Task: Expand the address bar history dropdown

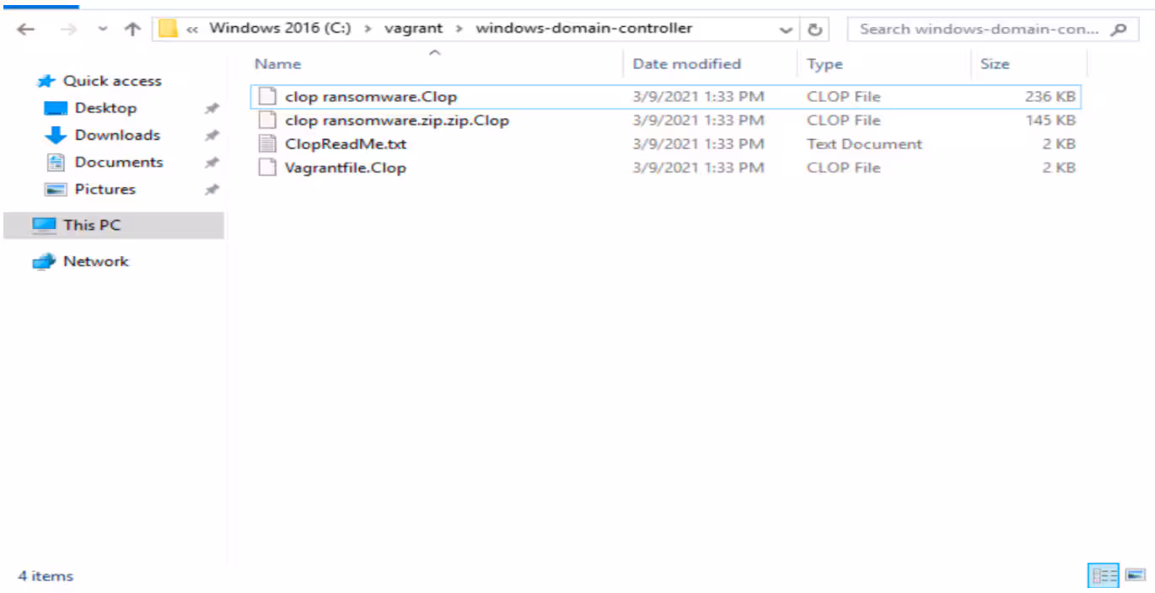Action: point(786,29)
